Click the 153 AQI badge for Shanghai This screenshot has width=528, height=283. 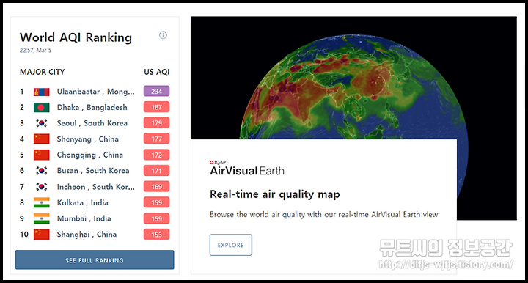(157, 234)
